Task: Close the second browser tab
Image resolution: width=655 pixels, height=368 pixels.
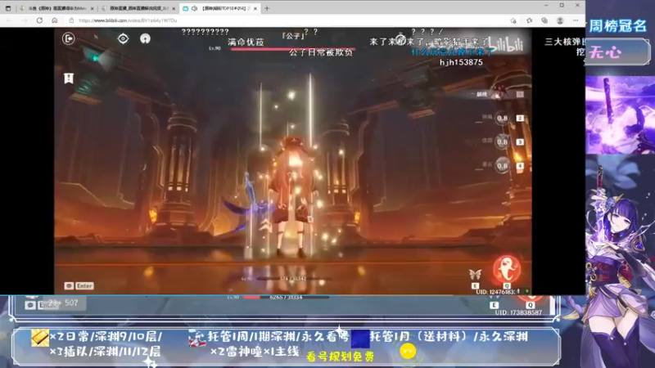Action: 174,8
